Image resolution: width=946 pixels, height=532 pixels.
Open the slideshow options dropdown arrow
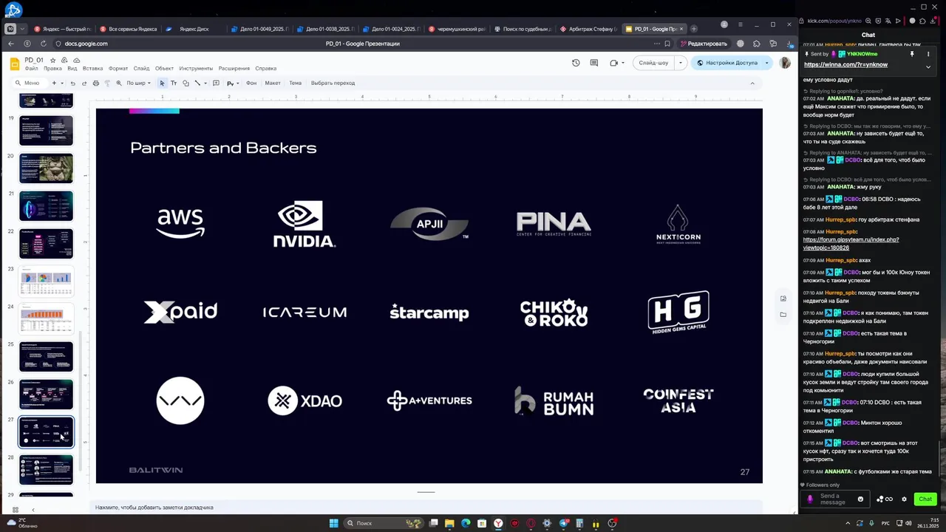(679, 63)
